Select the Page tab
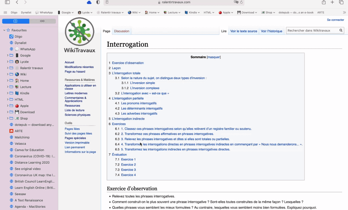This screenshot has height=210, width=348. pos(106,31)
